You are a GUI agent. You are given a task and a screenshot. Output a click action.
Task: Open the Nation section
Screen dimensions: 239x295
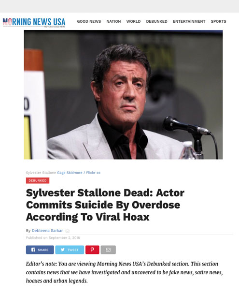[x=113, y=21]
